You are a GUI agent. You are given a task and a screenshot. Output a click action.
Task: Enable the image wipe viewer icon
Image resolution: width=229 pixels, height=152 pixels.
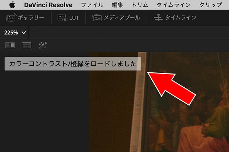10,45
